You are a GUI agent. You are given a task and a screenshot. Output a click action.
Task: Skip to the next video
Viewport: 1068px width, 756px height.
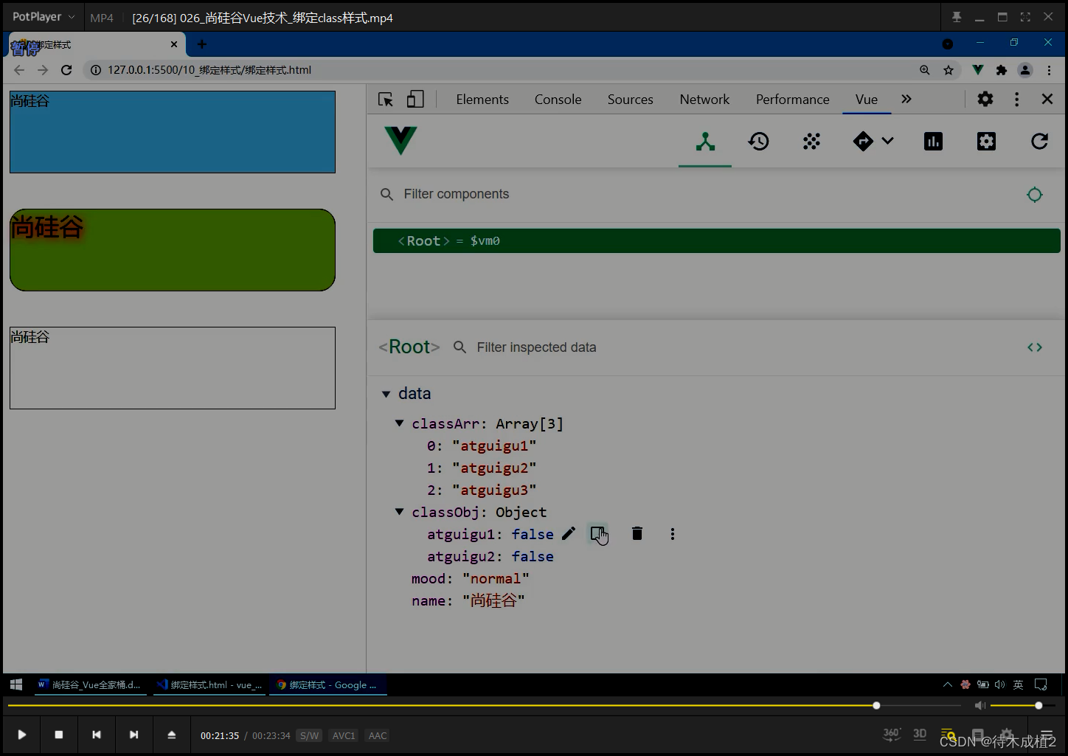[x=133, y=735]
